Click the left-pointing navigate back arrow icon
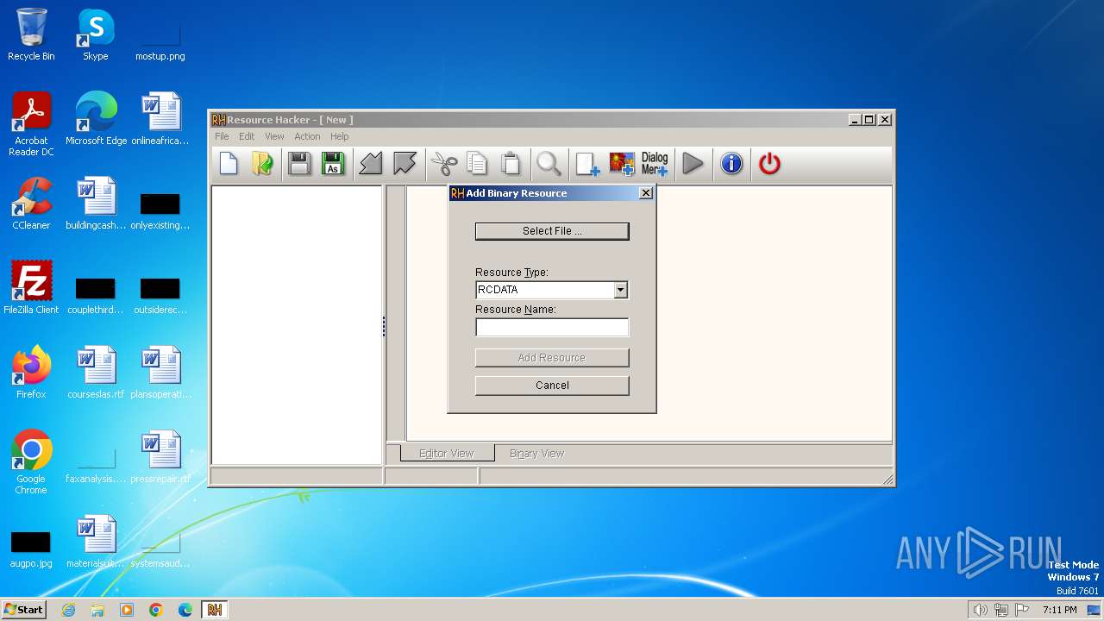 [371, 163]
